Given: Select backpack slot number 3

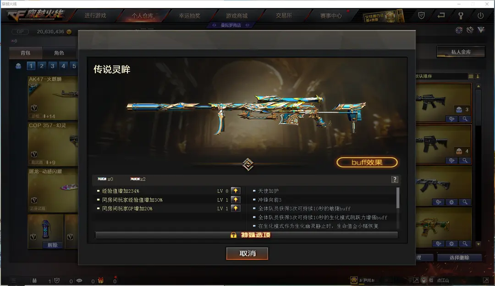Looking at the screenshot, I should coord(52,66).
